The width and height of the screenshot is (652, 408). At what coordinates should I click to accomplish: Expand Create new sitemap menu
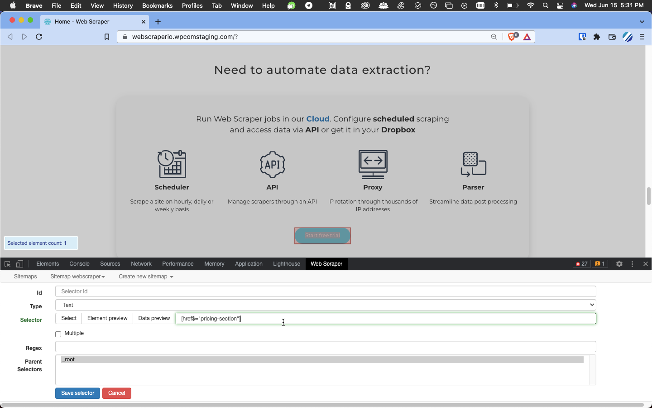point(146,277)
